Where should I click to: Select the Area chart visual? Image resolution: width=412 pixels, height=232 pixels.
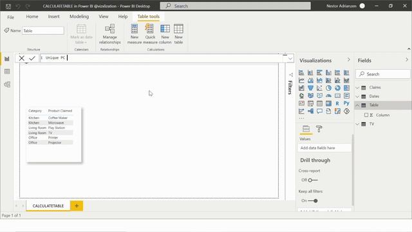tap(310, 80)
